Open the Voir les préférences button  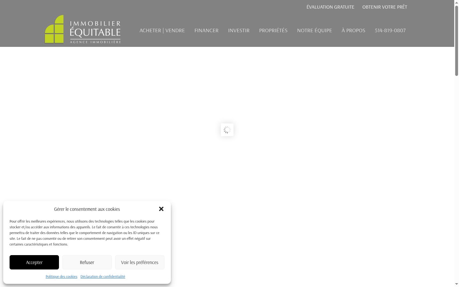[140, 262]
